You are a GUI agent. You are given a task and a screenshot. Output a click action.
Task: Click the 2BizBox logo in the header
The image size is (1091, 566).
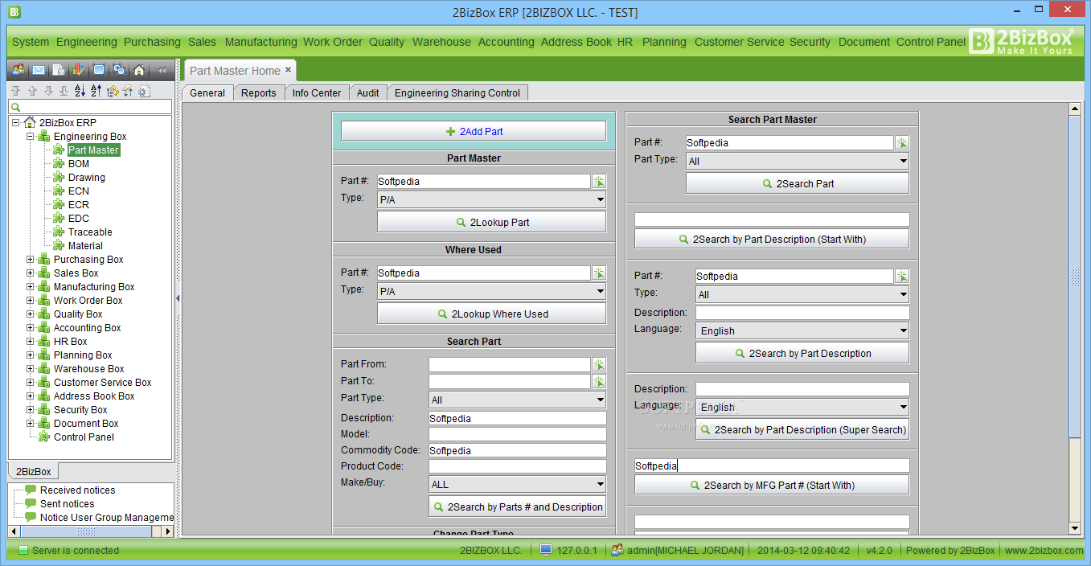[x=1021, y=41]
